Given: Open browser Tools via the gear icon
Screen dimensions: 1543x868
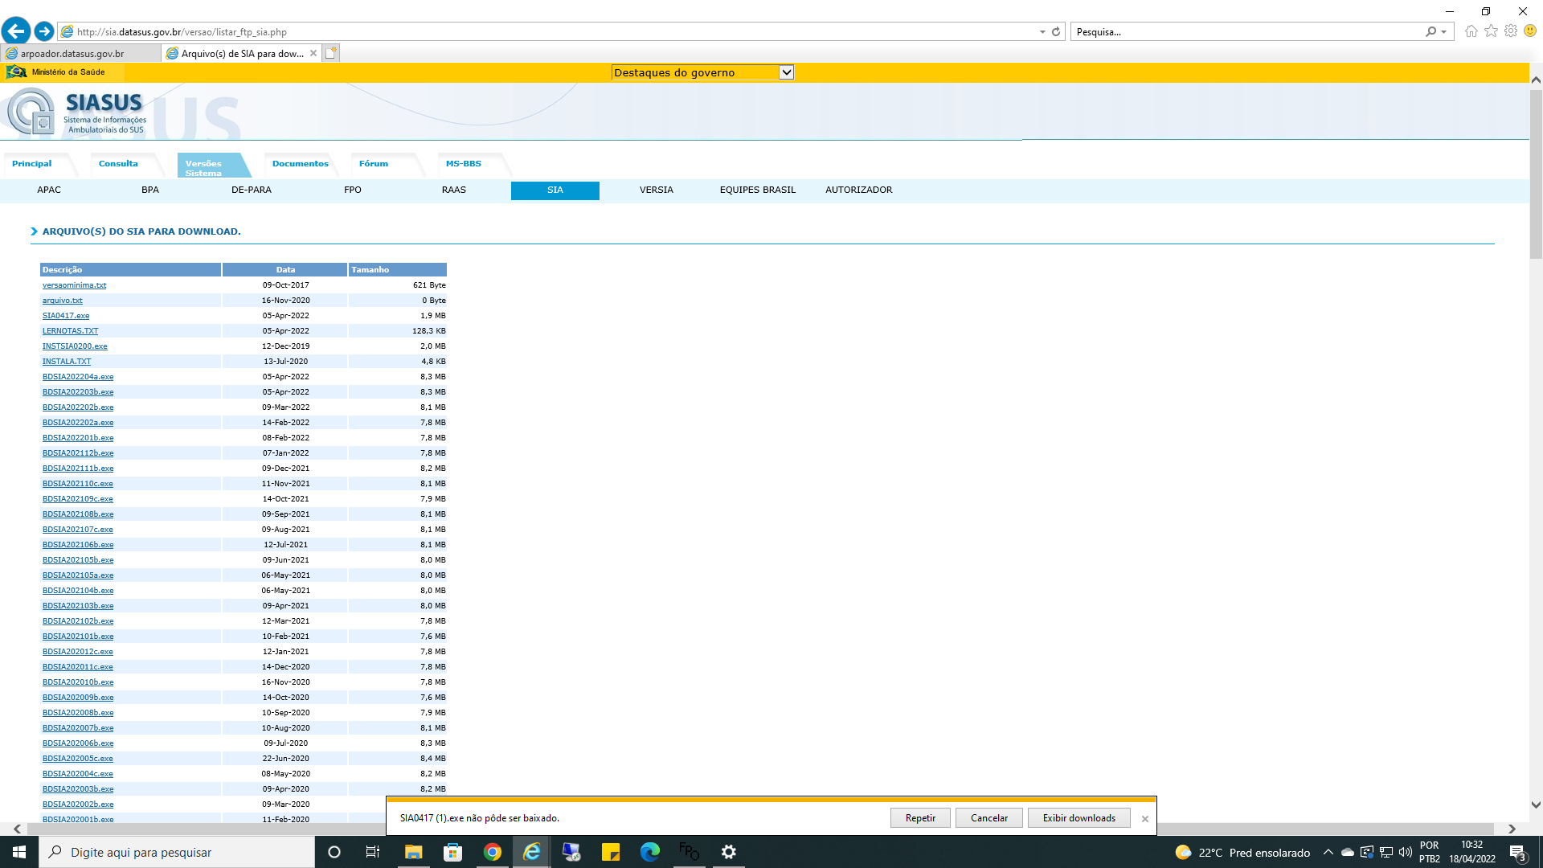Looking at the screenshot, I should click(1510, 31).
